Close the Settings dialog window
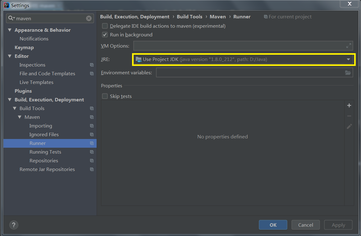This screenshot has width=361, height=236. click(x=350, y=4)
